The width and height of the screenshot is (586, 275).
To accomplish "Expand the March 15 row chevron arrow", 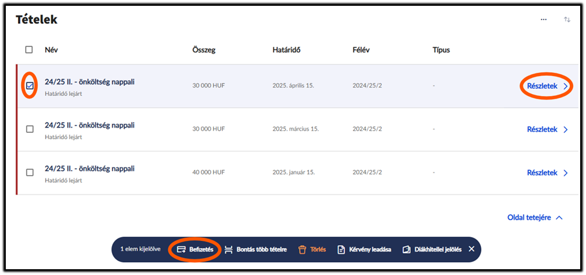I will pyautogui.click(x=565, y=129).
